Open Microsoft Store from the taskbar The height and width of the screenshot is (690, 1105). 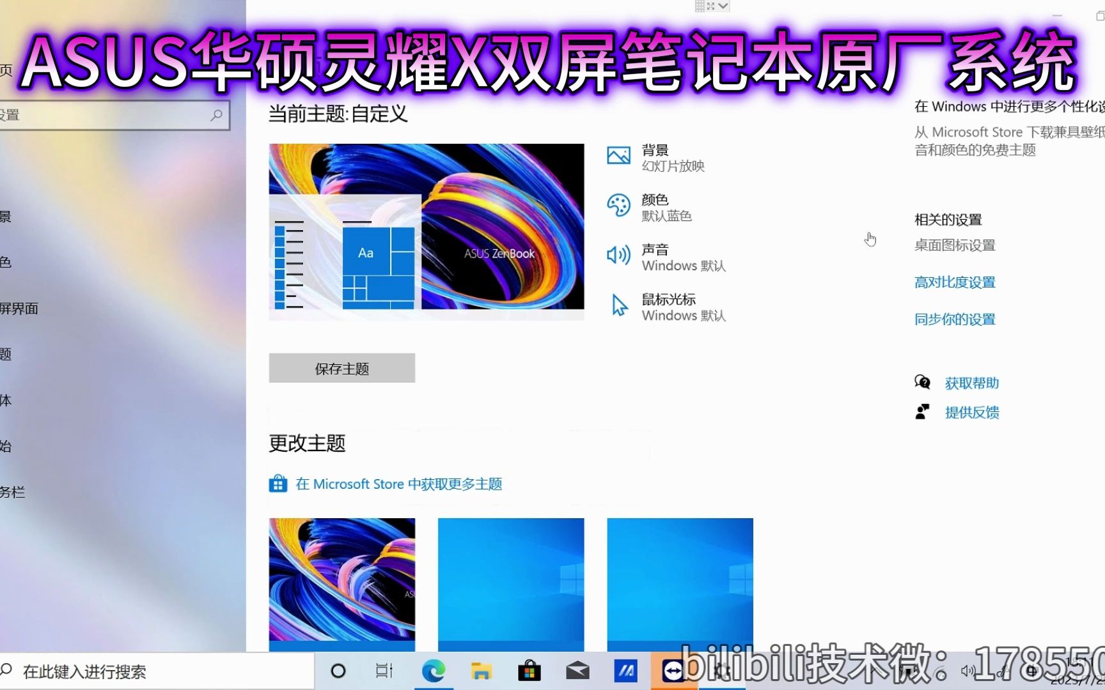[x=529, y=671]
